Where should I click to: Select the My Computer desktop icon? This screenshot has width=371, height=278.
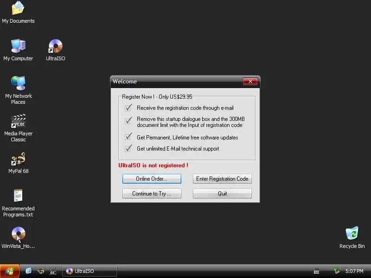pyautogui.click(x=18, y=50)
